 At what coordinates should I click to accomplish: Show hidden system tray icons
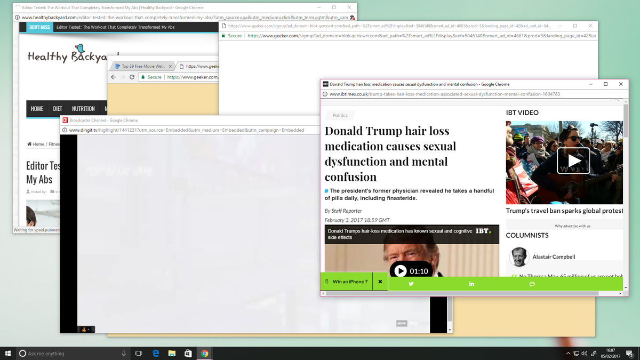tap(568, 354)
